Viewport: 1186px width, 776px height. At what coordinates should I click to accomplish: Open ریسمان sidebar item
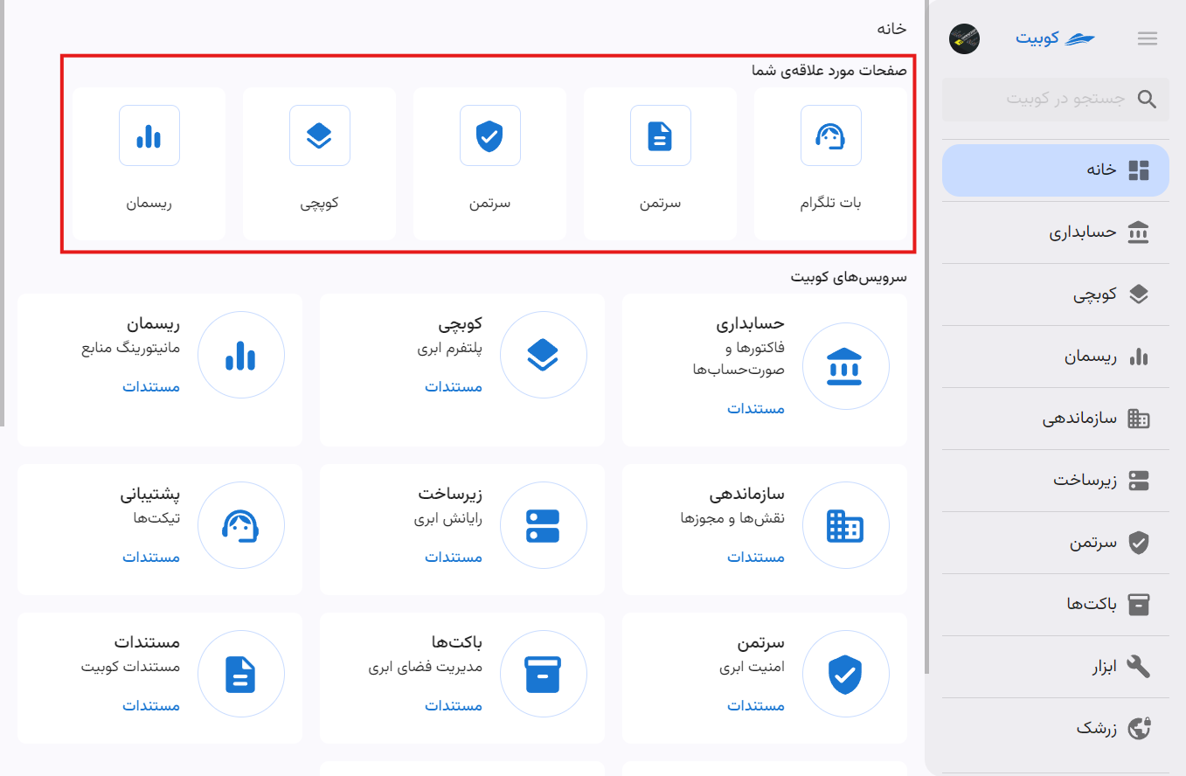click(1056, 357)
